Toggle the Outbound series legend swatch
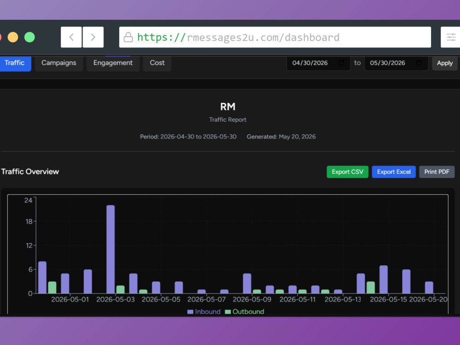460x345 pixels. pos(228,312)
